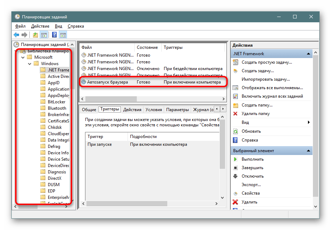Collapse the .NET Framework actions section

(309, 54)
